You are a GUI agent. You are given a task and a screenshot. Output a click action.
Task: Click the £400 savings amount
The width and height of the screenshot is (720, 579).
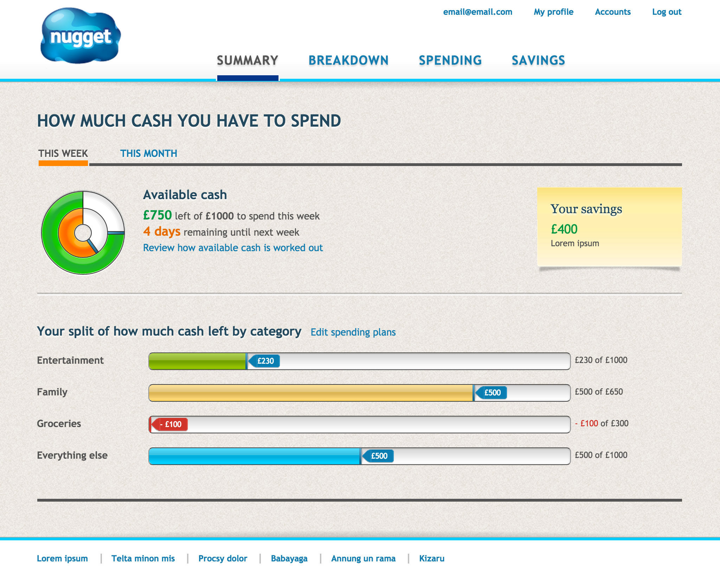click(x=564, y=229)
